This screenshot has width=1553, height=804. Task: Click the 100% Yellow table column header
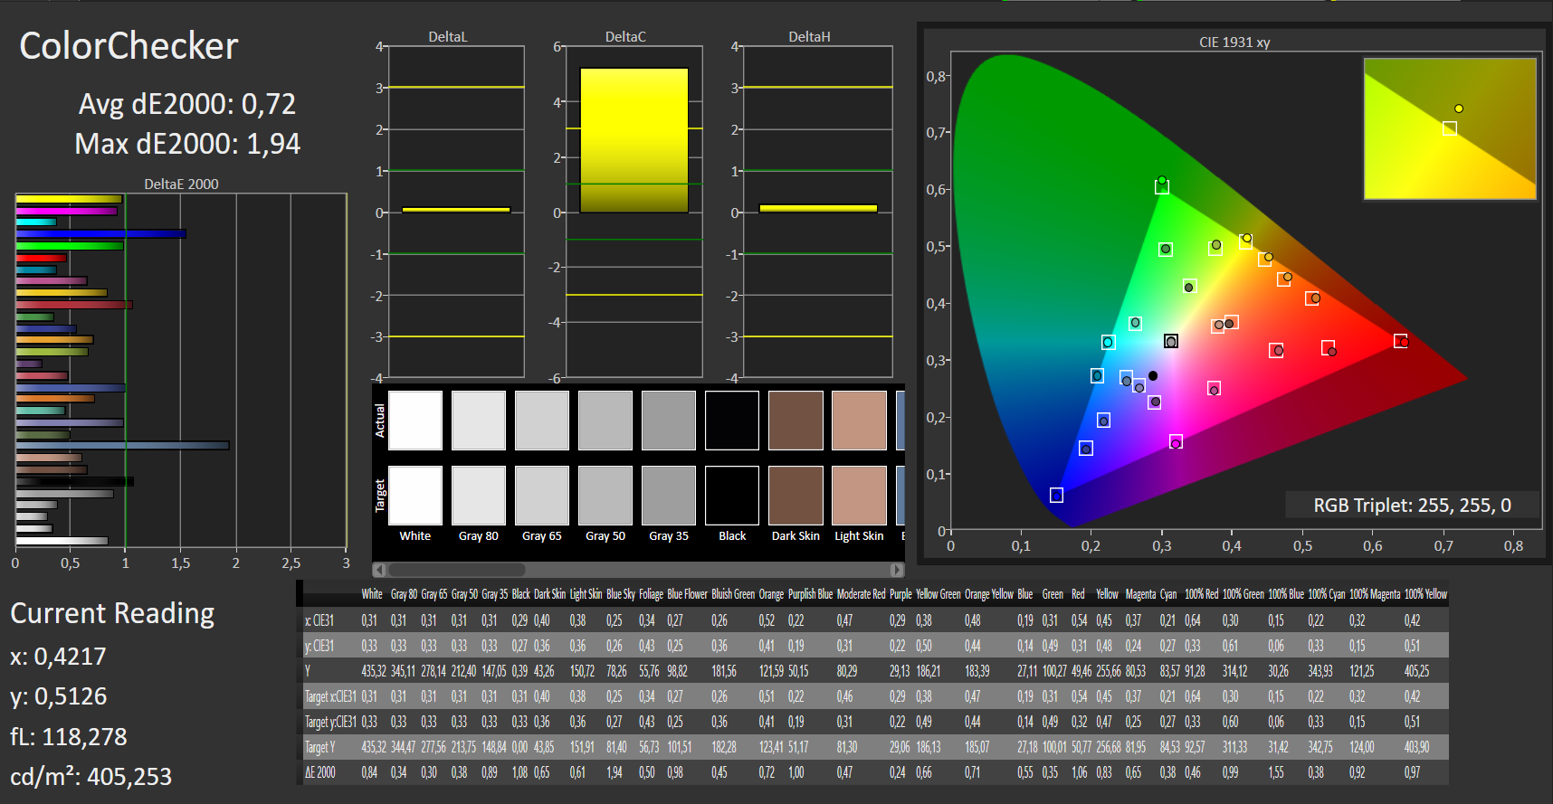[x=1424, y=594]
